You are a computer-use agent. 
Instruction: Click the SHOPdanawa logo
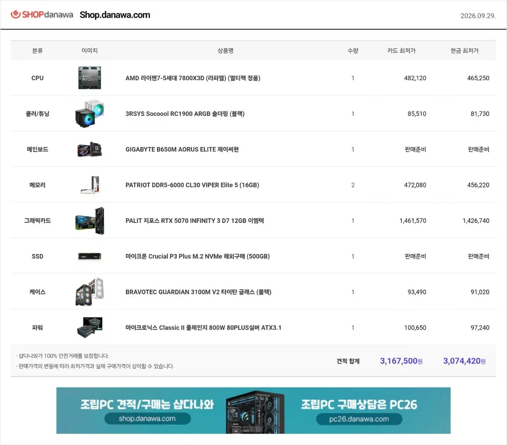coord(42,15)
